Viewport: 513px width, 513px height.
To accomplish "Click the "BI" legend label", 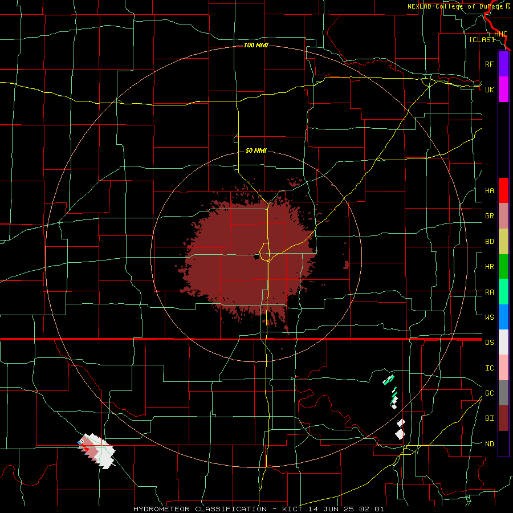I will (x=489, y=418).
